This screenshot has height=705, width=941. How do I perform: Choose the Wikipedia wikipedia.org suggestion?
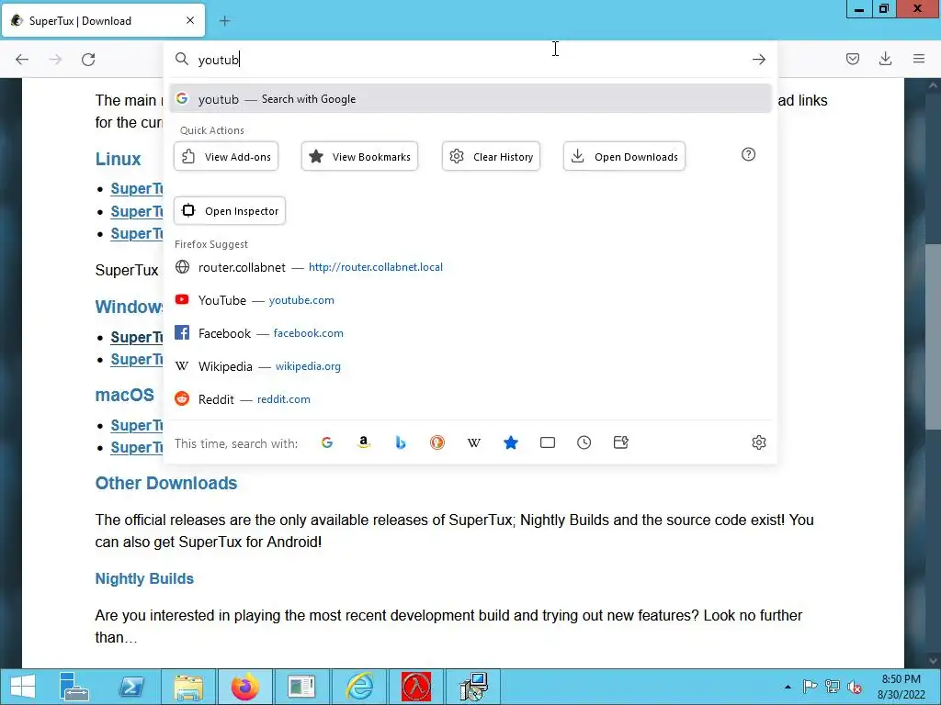click(x=470, y=365)
